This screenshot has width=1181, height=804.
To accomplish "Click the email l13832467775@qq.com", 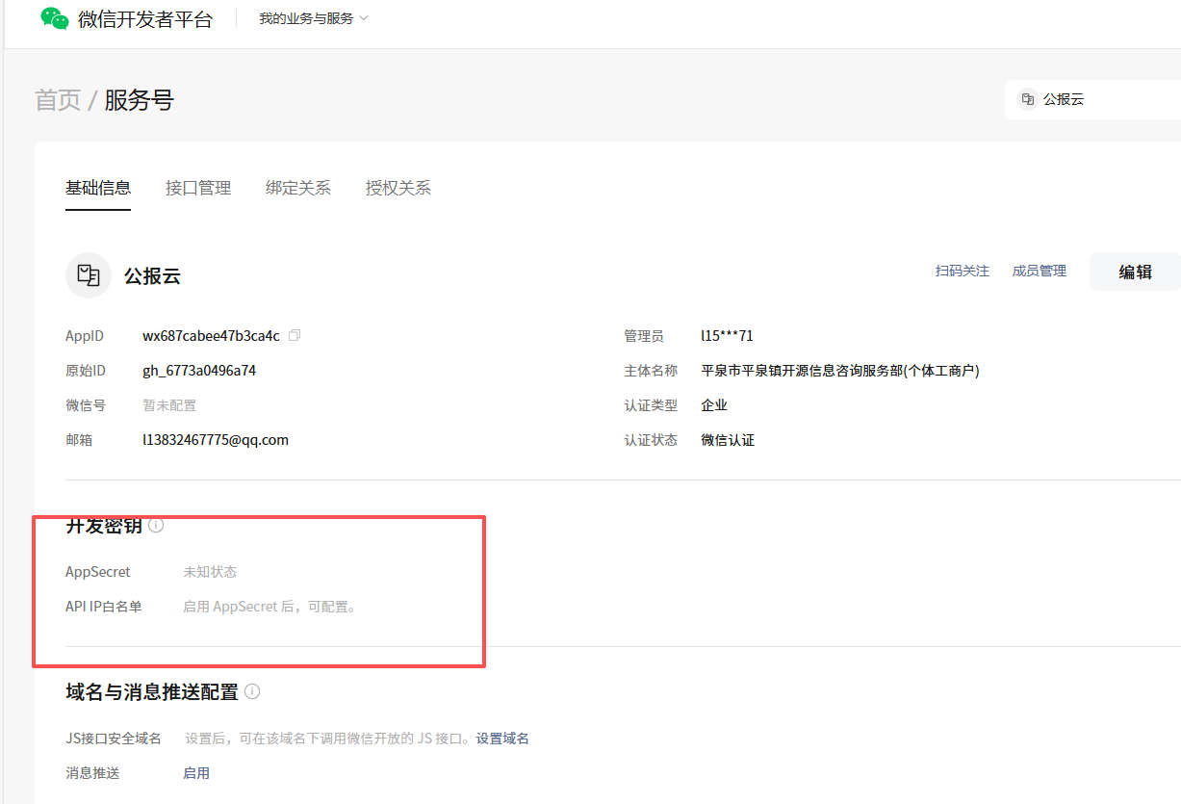I will pyautogui.click(x=216, y=440).
